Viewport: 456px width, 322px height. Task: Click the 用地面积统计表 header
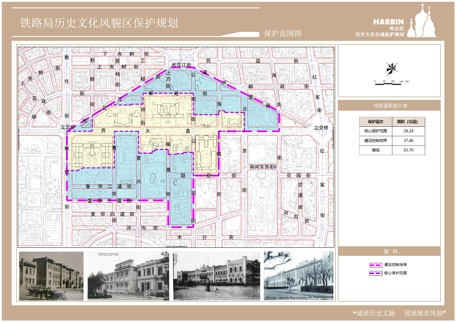click(390, 106)
